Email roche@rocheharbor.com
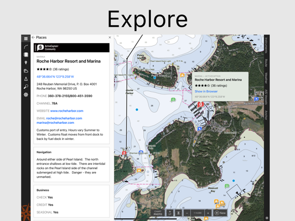This screenshot has width=295, height=221. pyautogui.click(x=64, y=118)
